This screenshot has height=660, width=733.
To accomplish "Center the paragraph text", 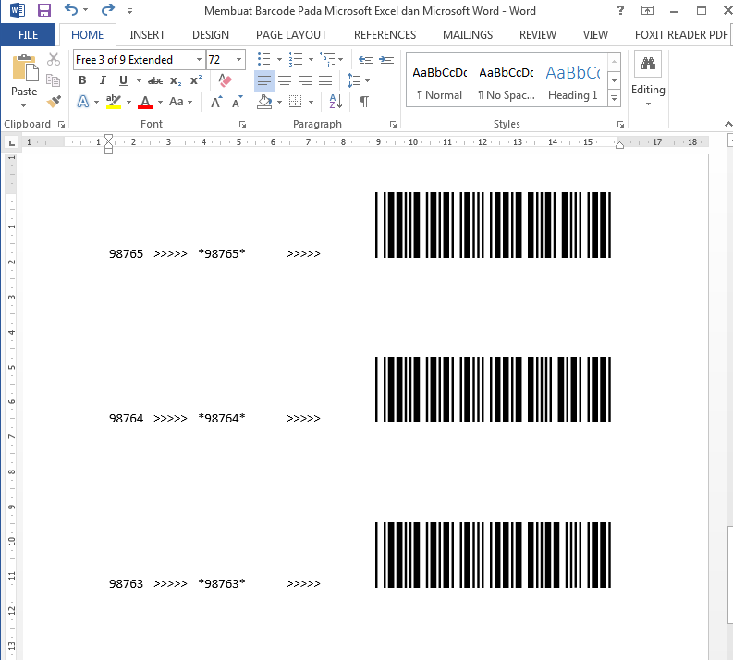I will [x=285, y=80].
